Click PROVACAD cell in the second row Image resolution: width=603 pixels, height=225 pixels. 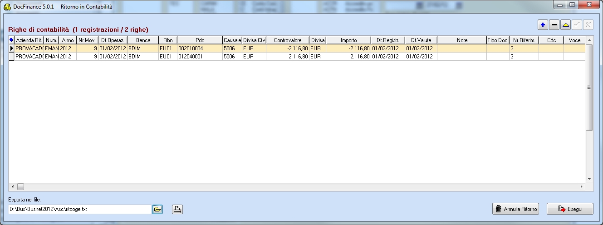pyautogui.click(x=29, y=56)
